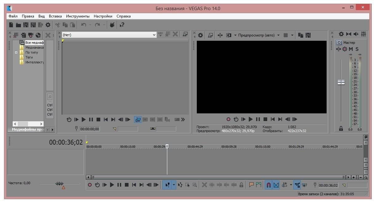377x205 pixels.
Task: Expand the По типу tree node
Action: pyautogui.click(x=16, y=52)
